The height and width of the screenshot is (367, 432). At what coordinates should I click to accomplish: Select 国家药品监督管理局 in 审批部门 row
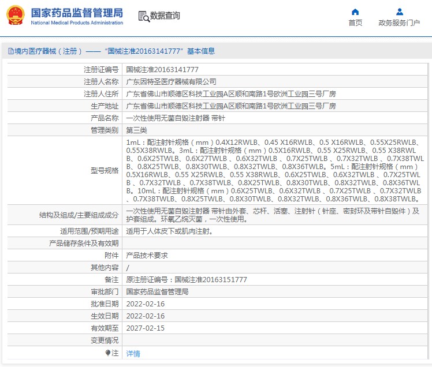pyautogui.click(x=157, y=292)
